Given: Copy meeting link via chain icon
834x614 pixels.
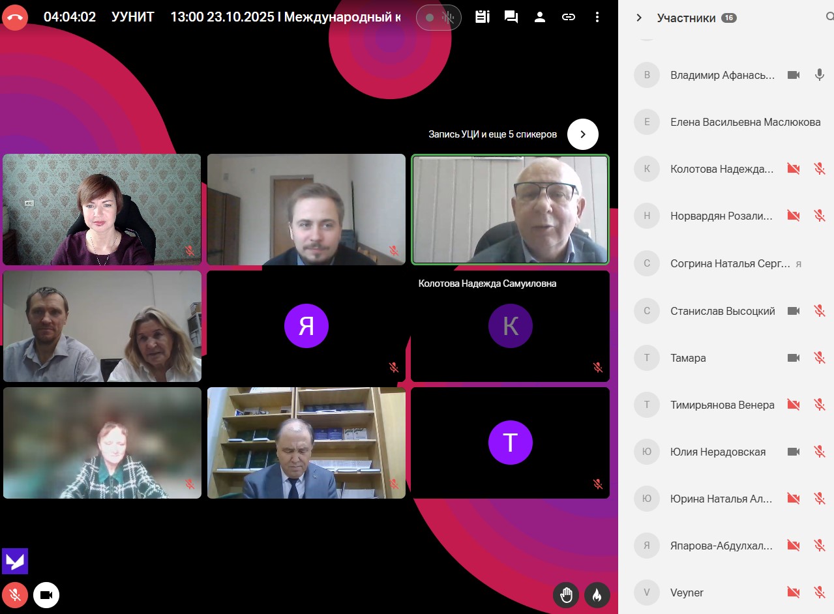Looking at the screenshot, I should 569,18.
